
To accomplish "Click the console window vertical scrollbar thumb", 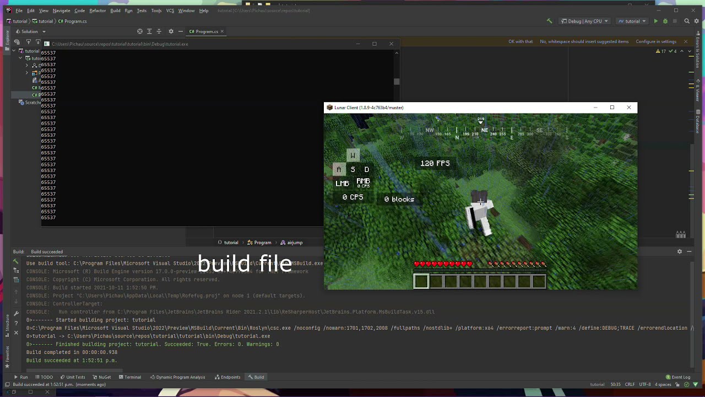I will click(x=396, y=82).
